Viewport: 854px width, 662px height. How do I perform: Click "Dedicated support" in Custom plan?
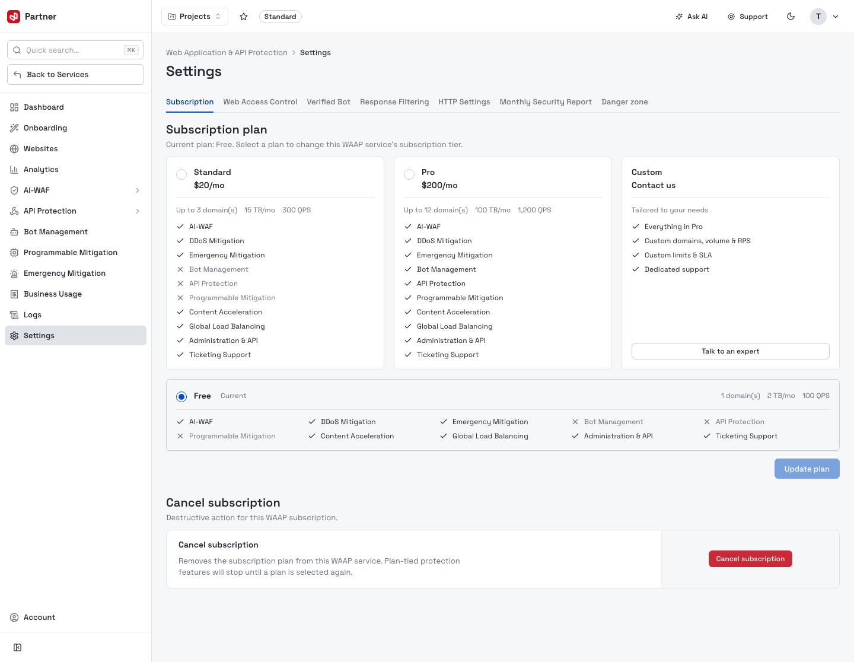point(677,269)
